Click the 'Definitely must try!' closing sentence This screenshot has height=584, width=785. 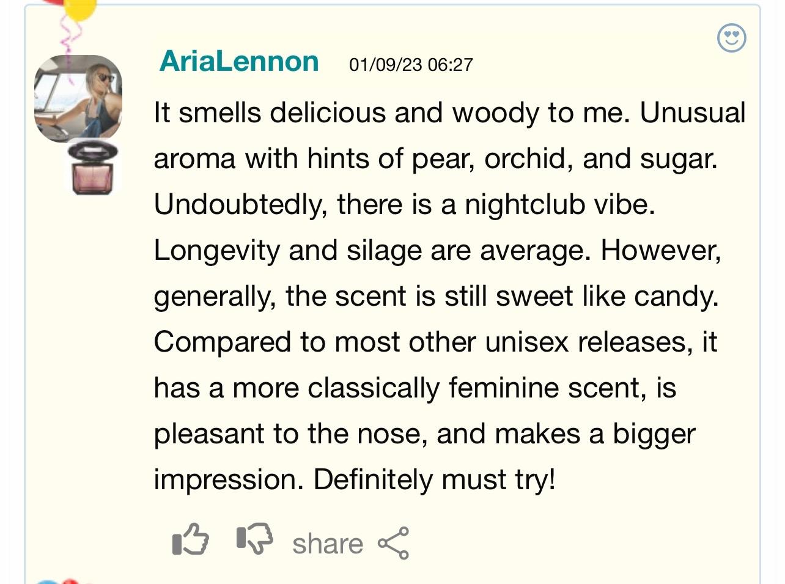pyautogui.click(x=435, y=479)
